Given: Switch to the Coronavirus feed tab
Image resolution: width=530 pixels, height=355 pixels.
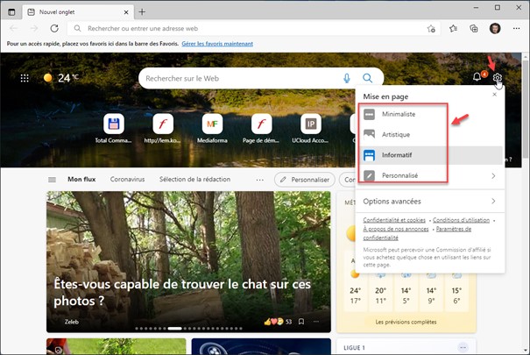Looking at the screenshot, I should [x=127, y=180].
